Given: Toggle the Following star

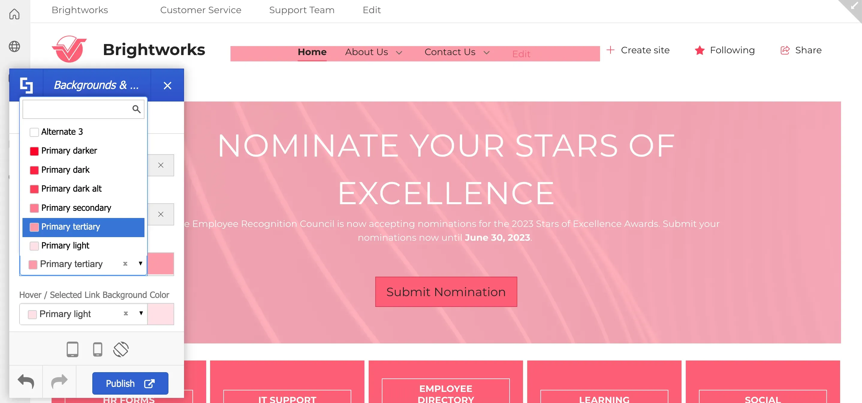Looking at the screenshot, I should point(700,50).
